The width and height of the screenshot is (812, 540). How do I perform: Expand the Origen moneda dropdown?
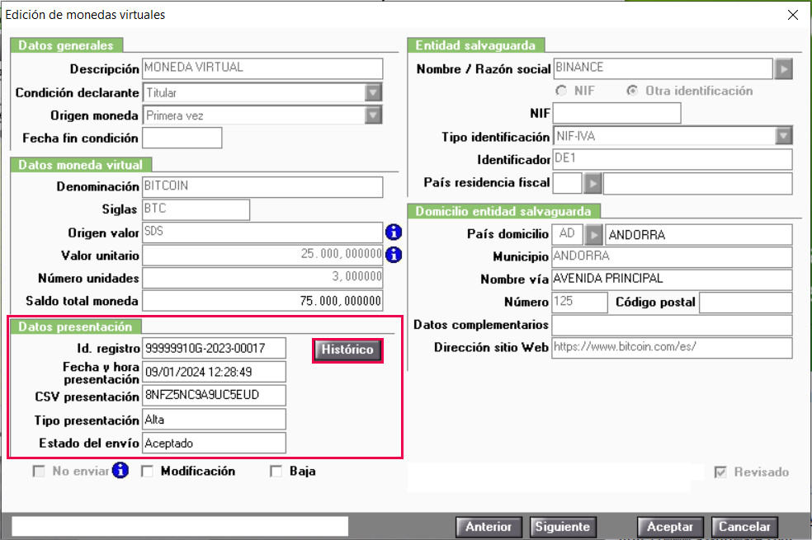(373, 115)
